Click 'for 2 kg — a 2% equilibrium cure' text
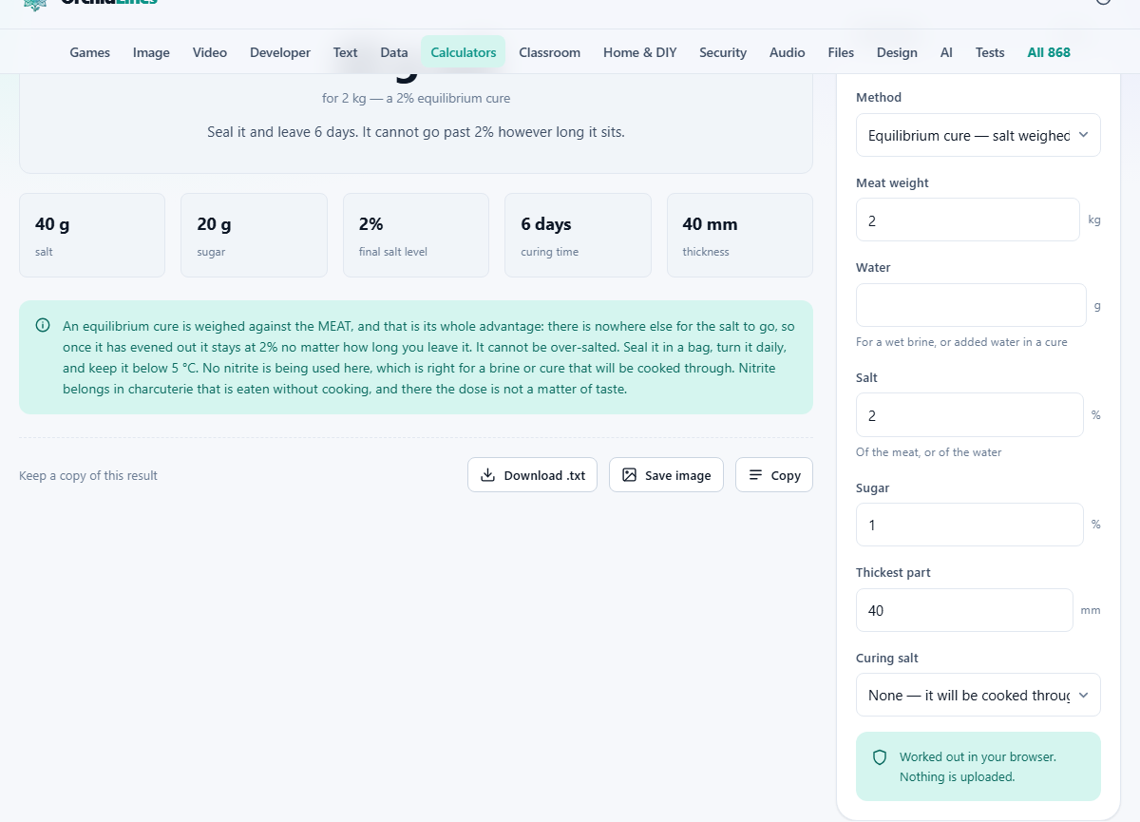 [x=416, y=98]
